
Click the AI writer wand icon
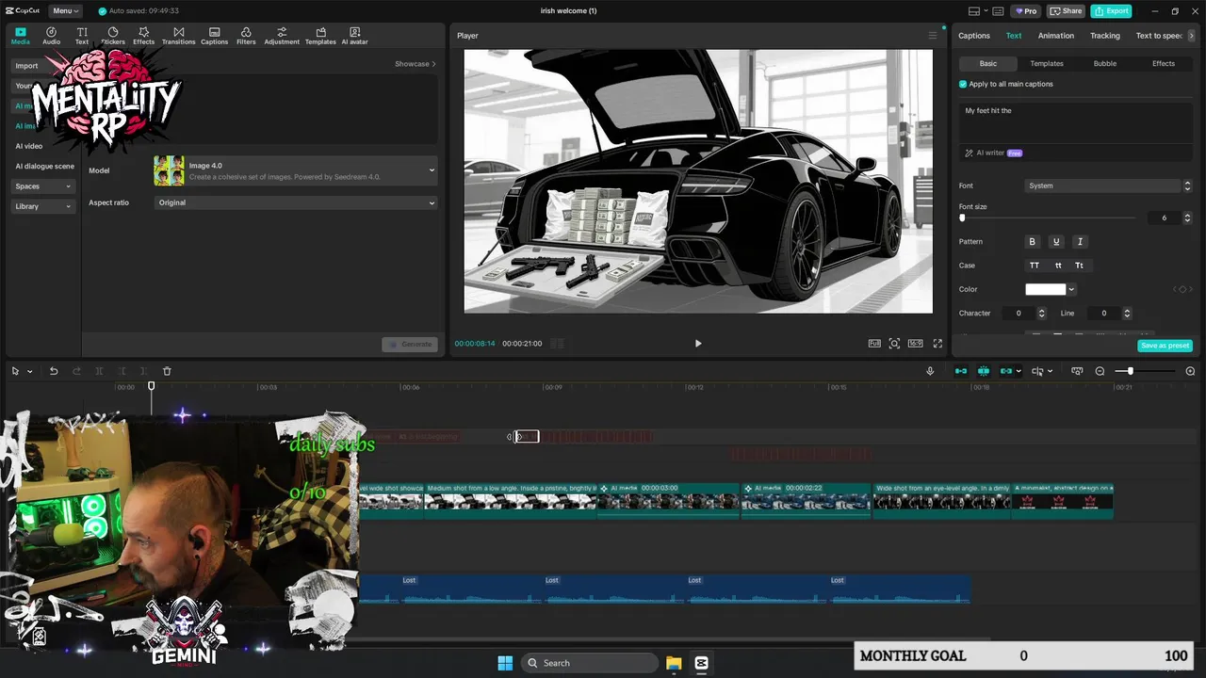(969, 153)
